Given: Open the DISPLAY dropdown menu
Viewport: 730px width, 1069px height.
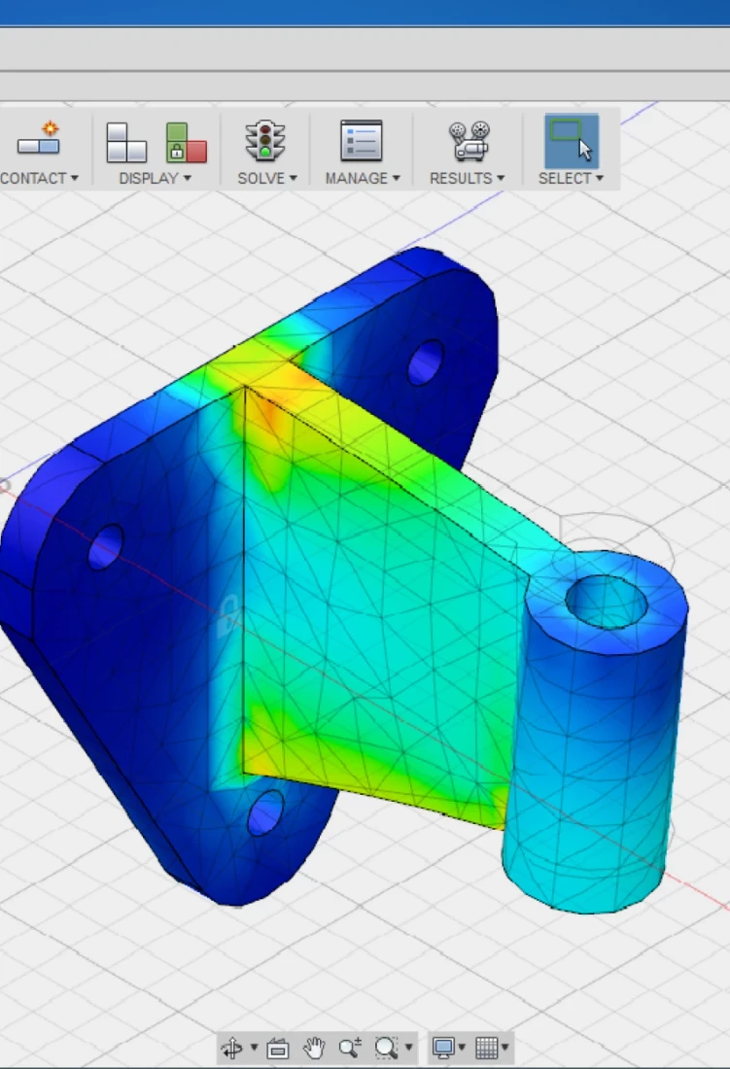Looking at the screenshot, I should click(155, 179).
